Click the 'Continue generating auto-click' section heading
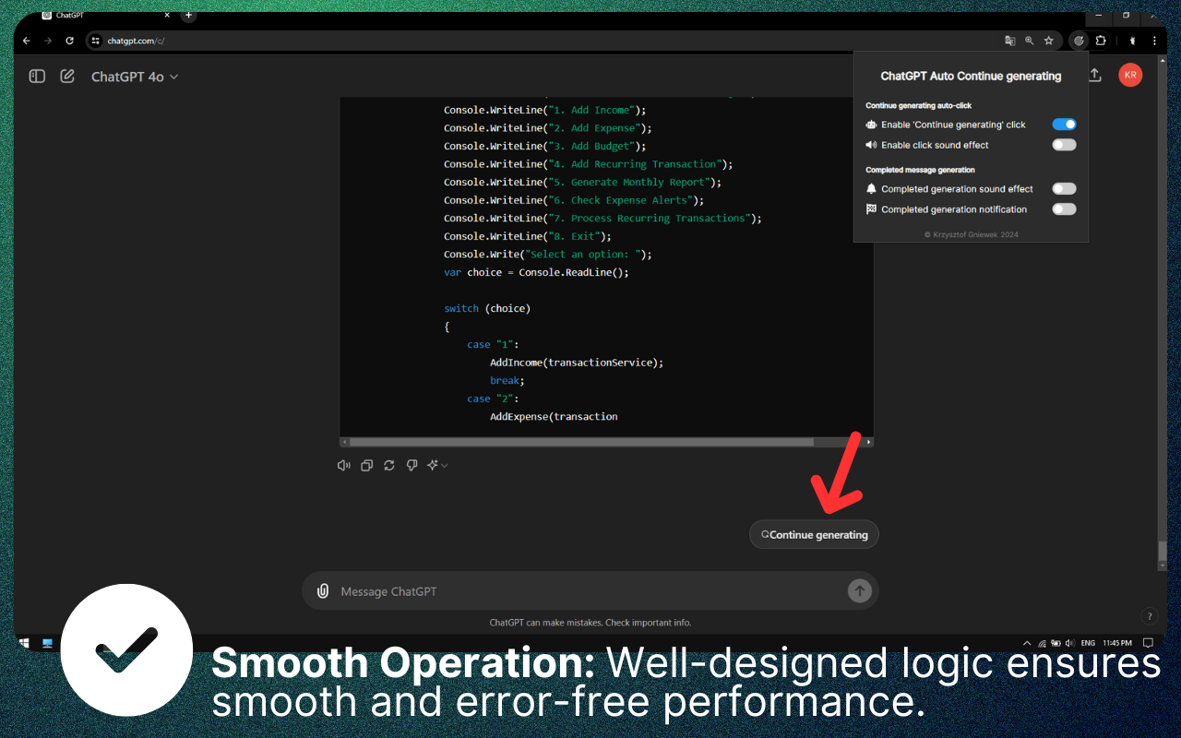1181x738 pixels. pos(918,105)
